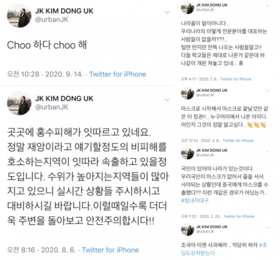The image size is (280, 261).
Task: Open the profile photo on the bottom-right tweet
Action: [x=188, y=229]
